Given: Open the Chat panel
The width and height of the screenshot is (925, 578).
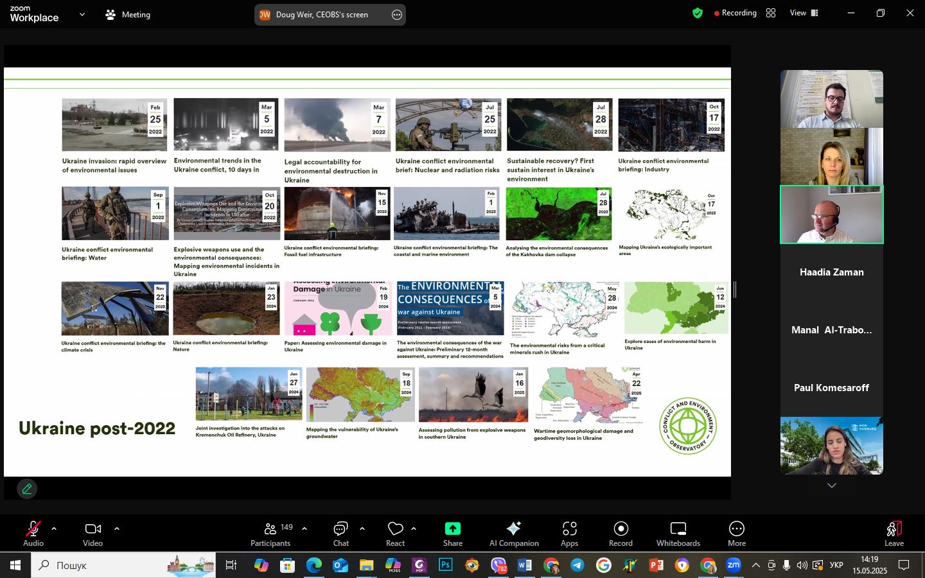Looking at the screenshot, I should point(340,533).
